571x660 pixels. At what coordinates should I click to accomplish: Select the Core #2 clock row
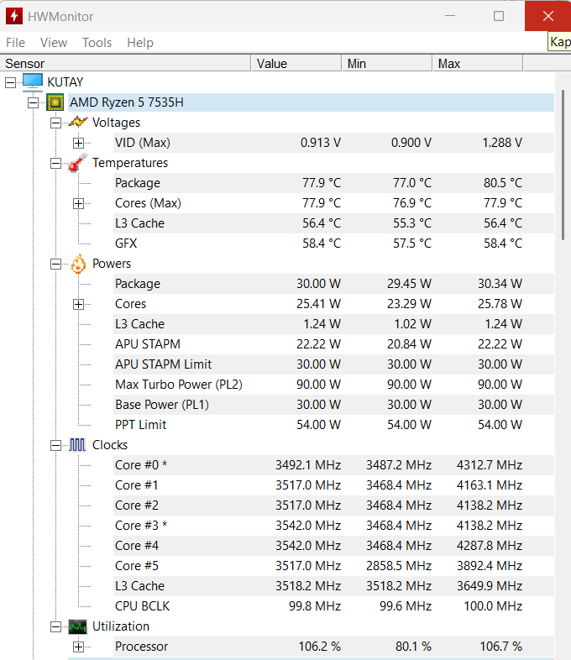(x=333, y=505)
